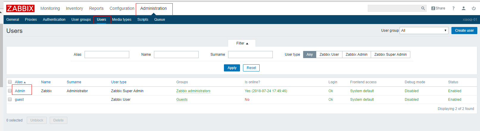The height and width of the screenshot is (131, 480).
Task: Focus the Surname filter field
Action: pos(250,55)
